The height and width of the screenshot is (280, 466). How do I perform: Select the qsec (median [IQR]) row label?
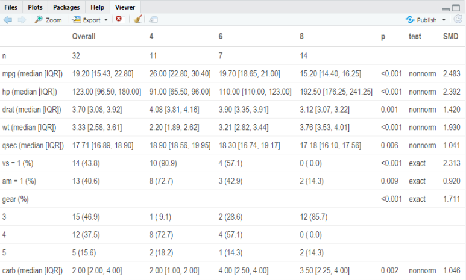tap(33, 145)
